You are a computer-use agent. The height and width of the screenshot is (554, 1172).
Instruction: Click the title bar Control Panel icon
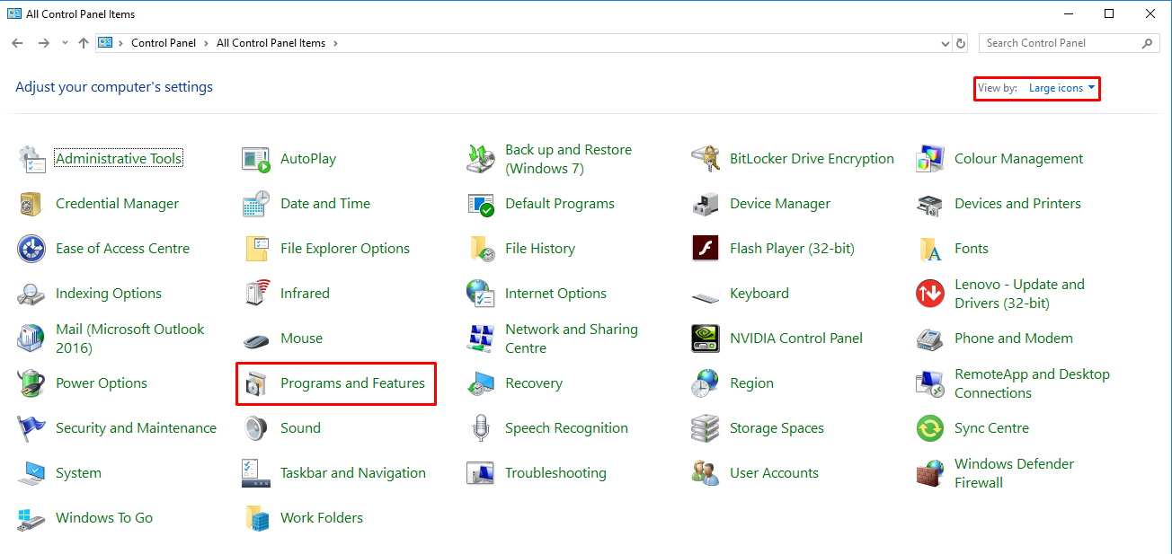coord(14,14)
